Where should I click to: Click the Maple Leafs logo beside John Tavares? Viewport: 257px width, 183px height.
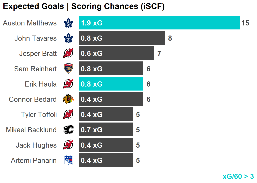[68, 38]
